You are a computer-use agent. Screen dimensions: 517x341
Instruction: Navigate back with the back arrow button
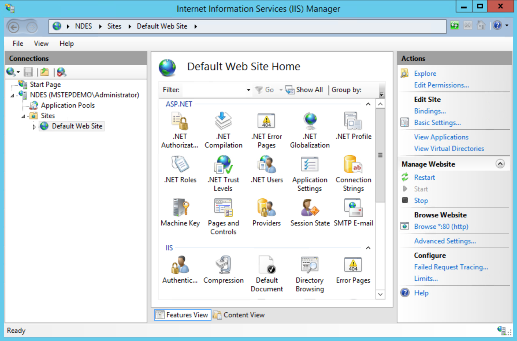14,27
